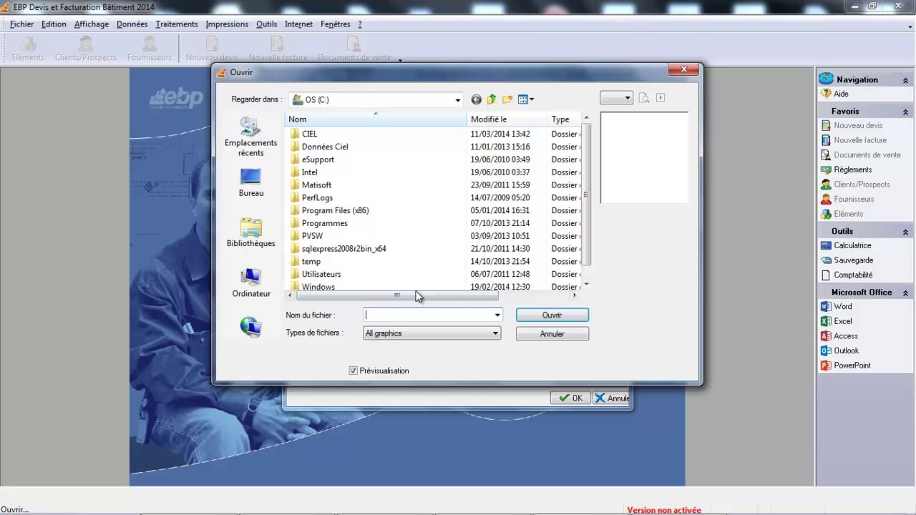Open the Impressions menu
Viewport: 916px width, 515px height.
[227, 24]
